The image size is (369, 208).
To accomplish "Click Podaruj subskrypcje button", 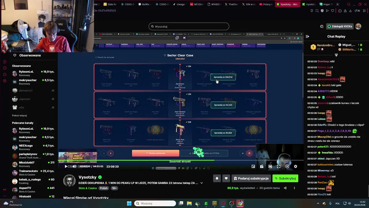I will [x=251, y=179].
